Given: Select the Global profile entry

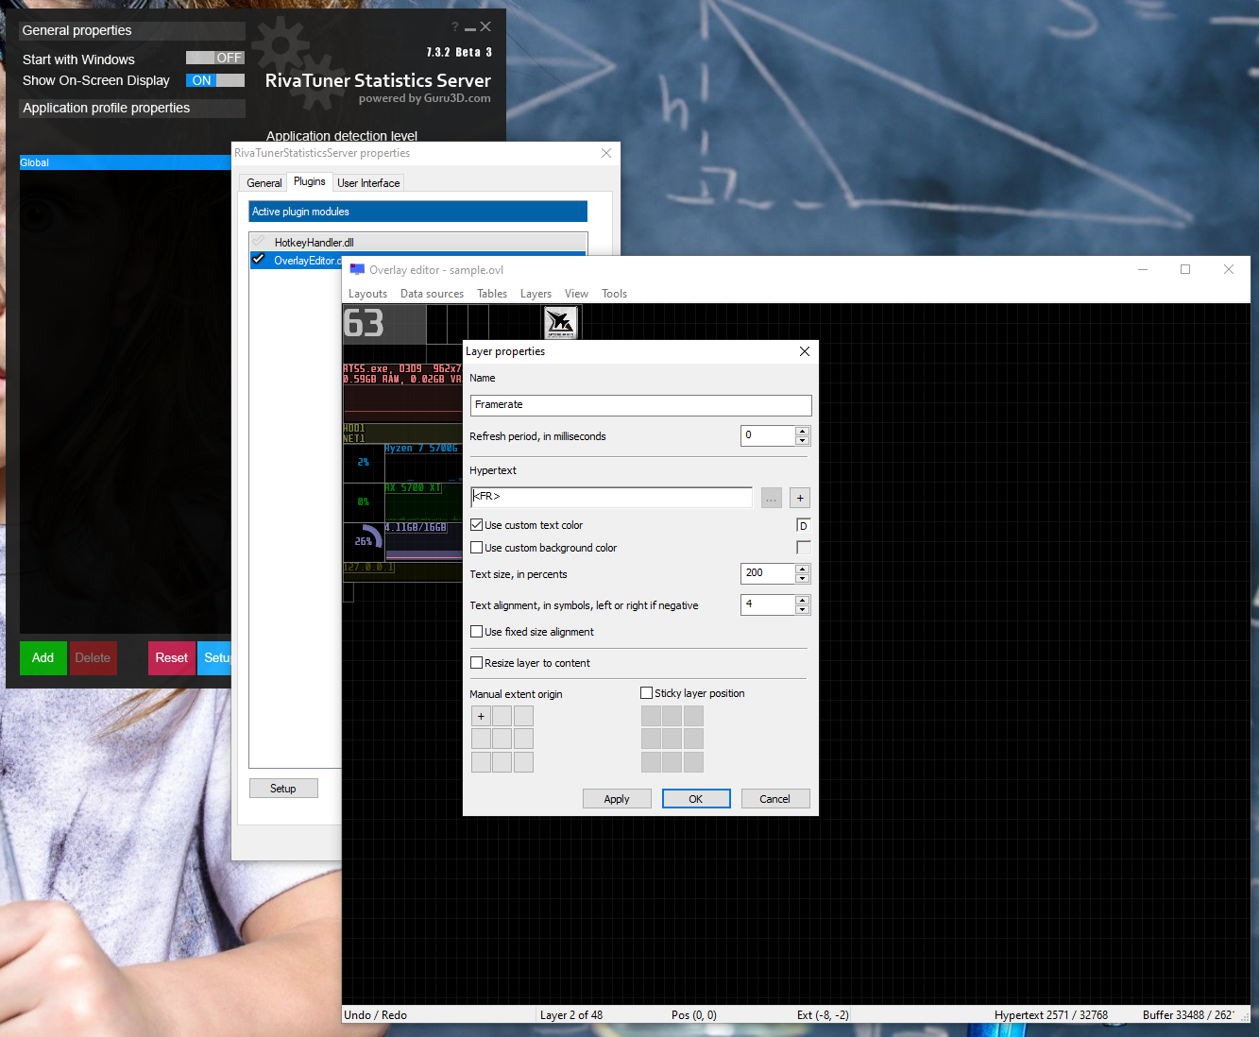Looking at the screenshot, I should (x=125, y=162).
